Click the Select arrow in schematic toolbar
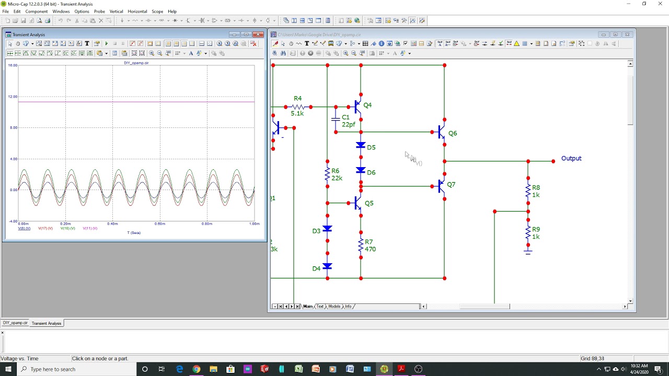 point(283,43)
